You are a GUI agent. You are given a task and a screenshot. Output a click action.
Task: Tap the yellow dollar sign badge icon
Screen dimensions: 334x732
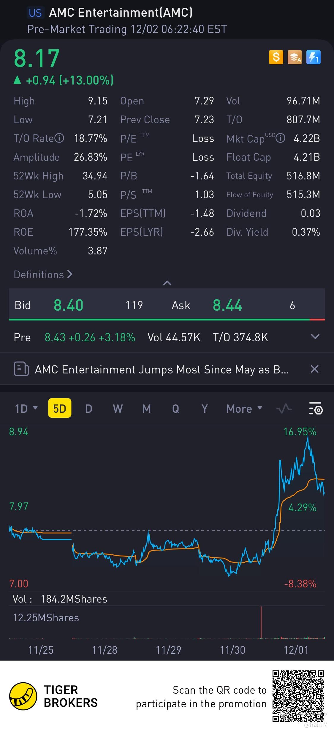coord(276,57)
